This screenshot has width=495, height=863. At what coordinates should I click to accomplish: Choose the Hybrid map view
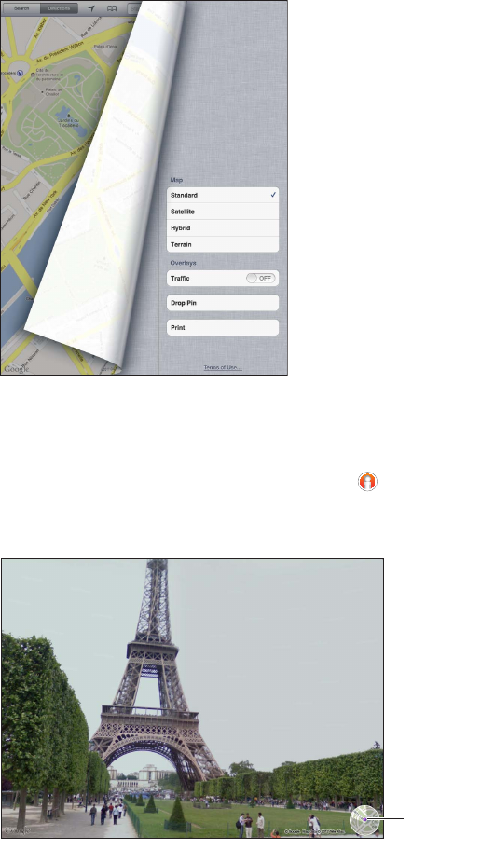pyautogui.click(x=223, y=228)
